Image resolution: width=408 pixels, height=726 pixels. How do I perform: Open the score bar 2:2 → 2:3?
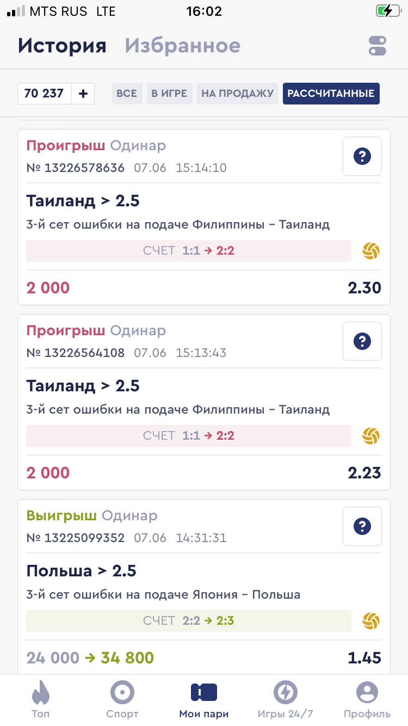pyautogui.click(x=188, y=621)
